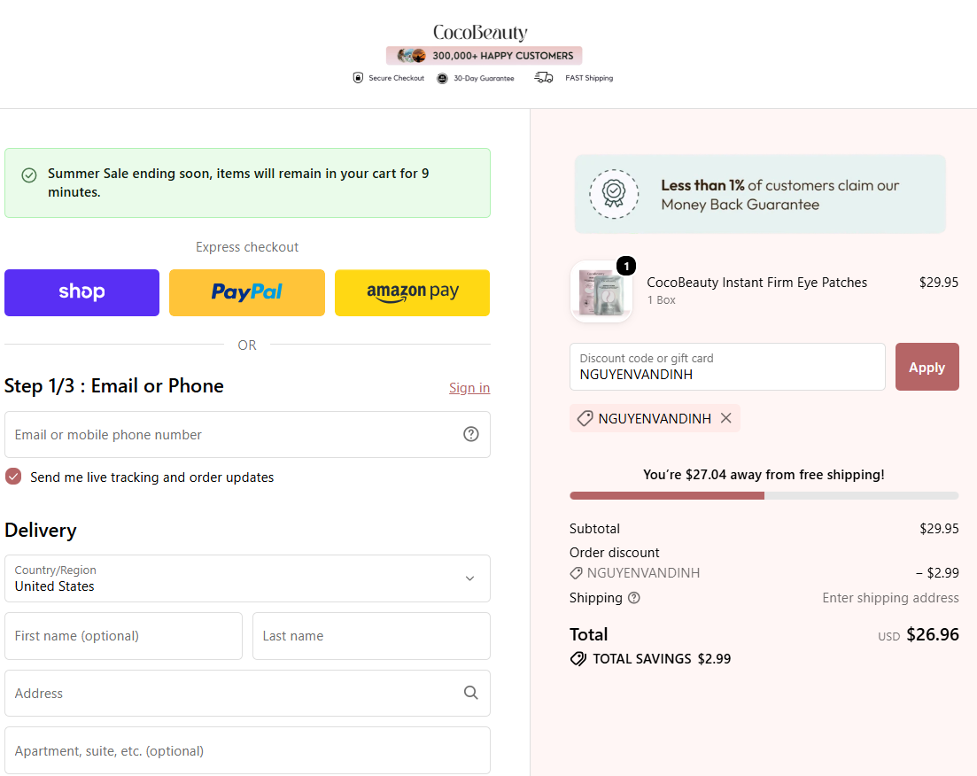
Task: Click the 300,000+ Happy Customers badge text
Action: click(x=503, y=56)
